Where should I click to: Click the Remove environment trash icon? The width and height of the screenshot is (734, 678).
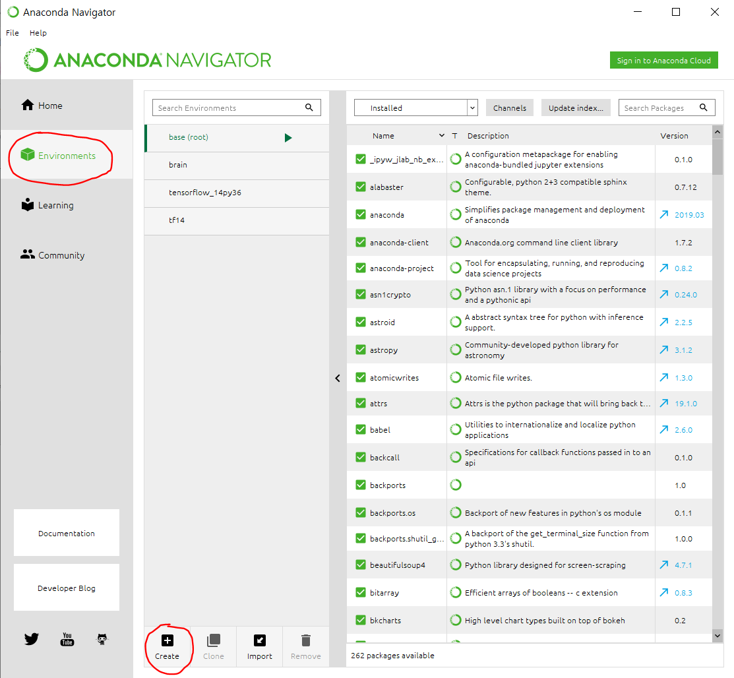(306, 640)
